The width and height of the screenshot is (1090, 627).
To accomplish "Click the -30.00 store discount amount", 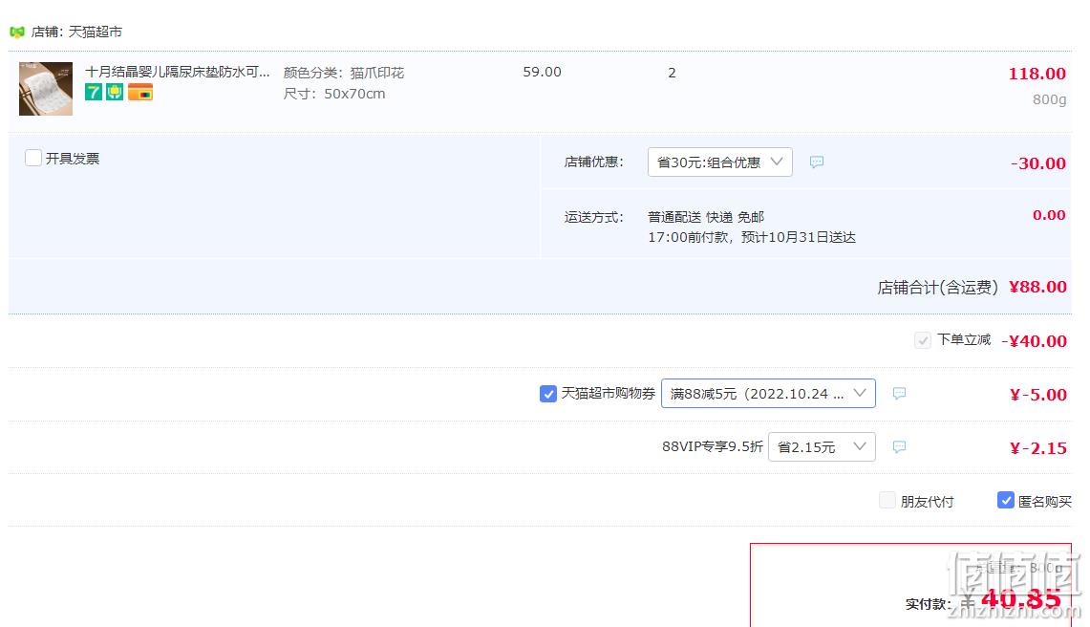I will 1037,163.
